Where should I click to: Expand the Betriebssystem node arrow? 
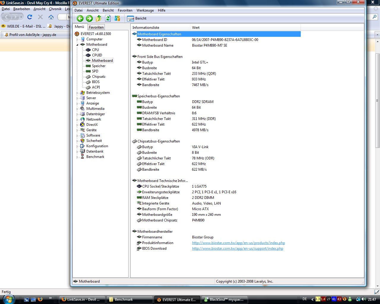pyautogui.click(x=77, y=93)
